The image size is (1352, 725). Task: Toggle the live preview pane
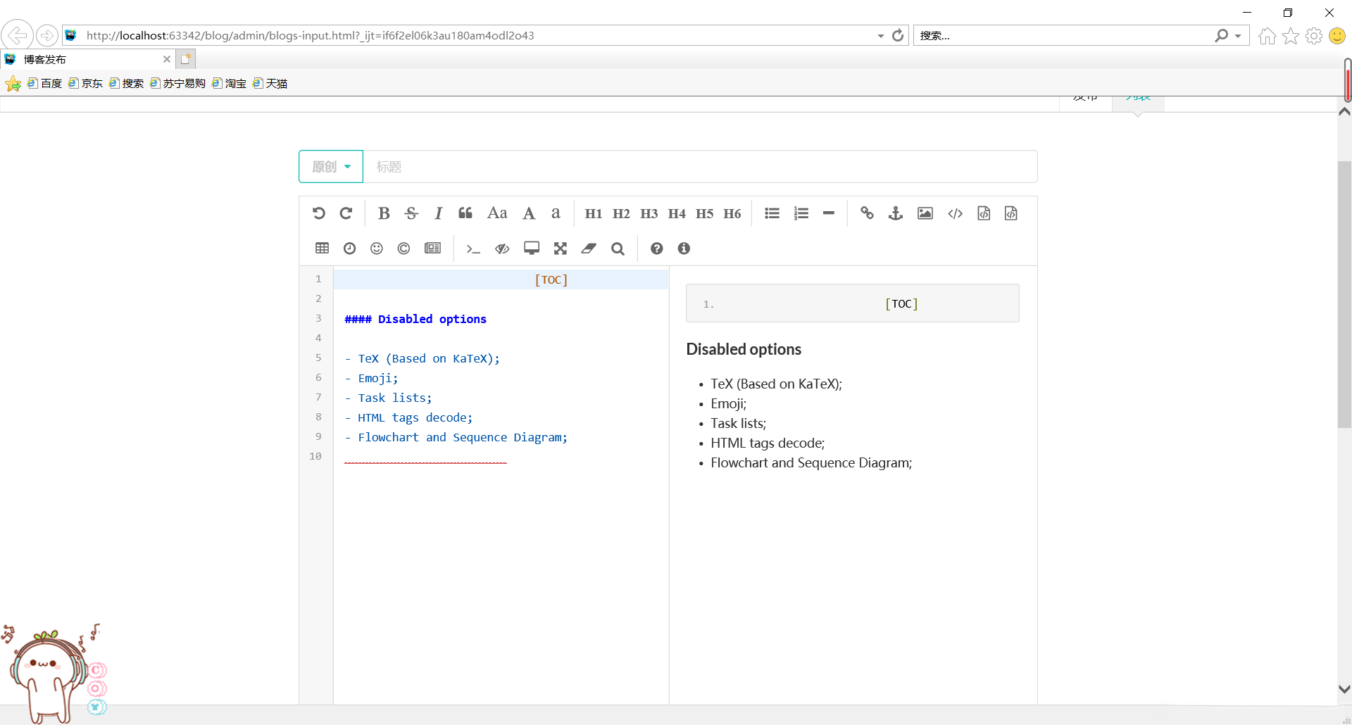502,248
